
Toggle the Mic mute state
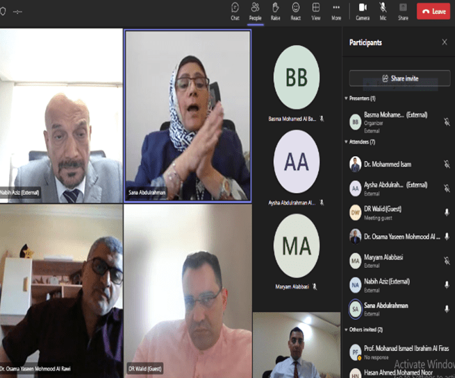click(x=383, y=10)
